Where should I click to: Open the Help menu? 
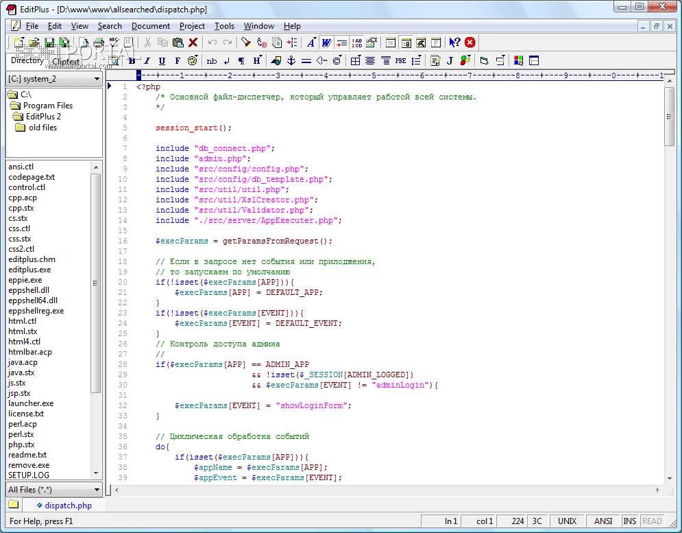pos(292,26)
